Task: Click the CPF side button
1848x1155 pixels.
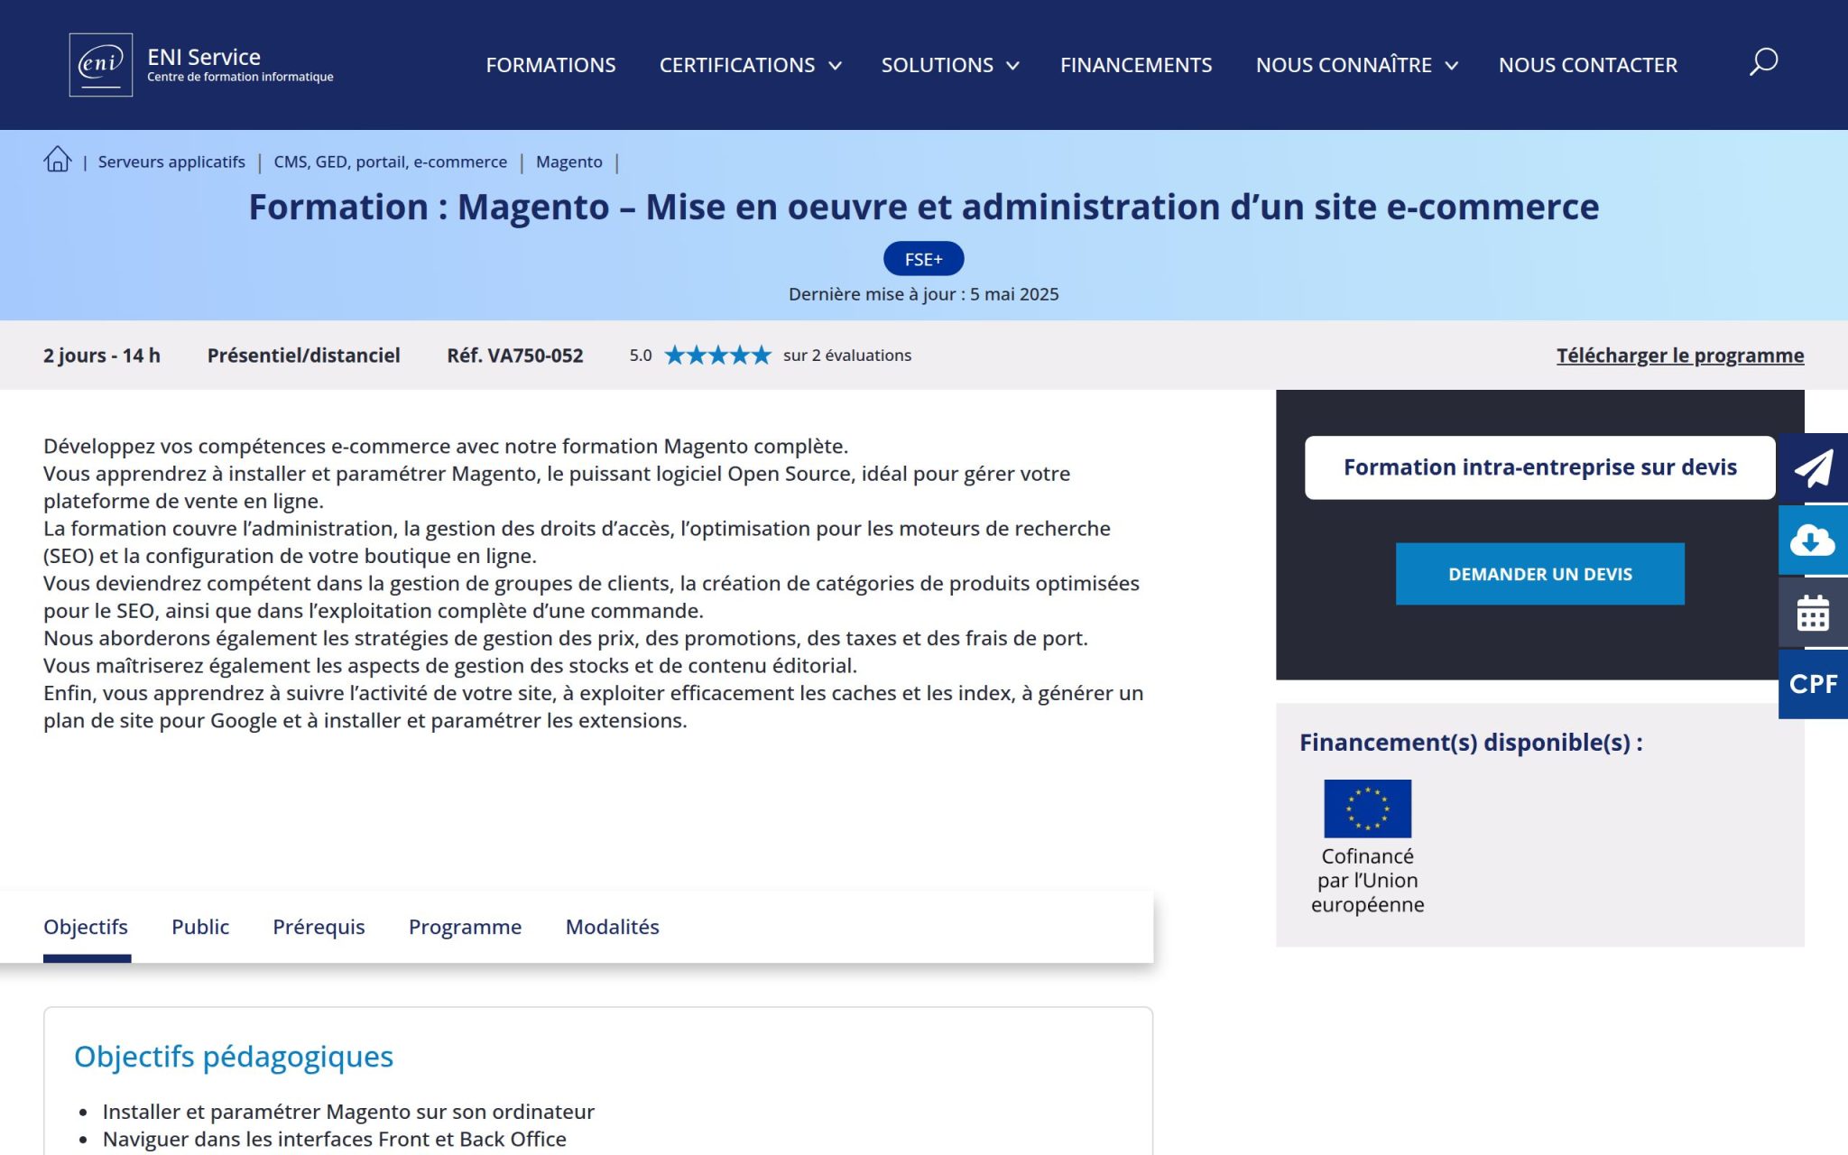Action: point(1813,684)
